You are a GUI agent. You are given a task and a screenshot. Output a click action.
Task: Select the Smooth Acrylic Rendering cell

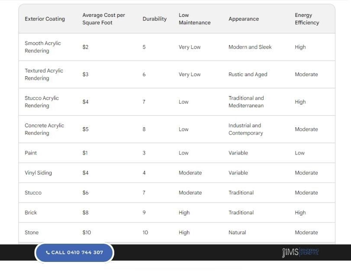[43, 47]
